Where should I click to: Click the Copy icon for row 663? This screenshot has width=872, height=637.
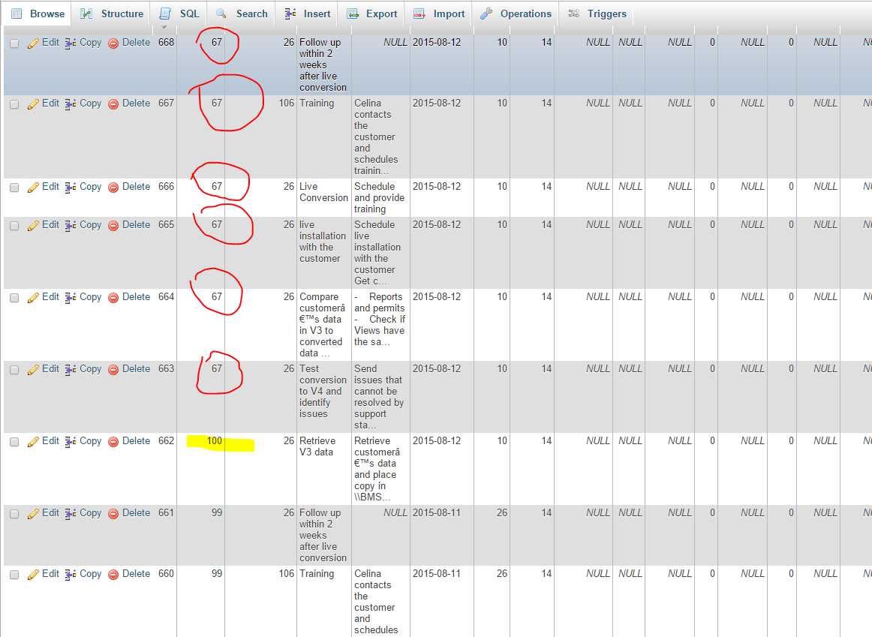[x=71, y=370]
